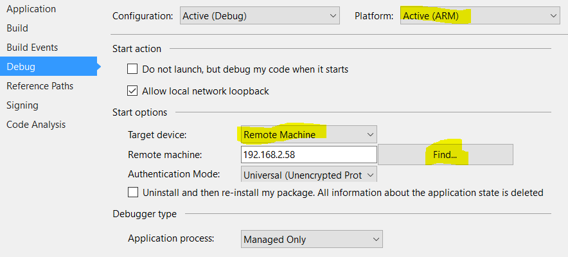568x257 pixels.
Task: Expand the Authentication Mode dropdown
Action: click(x=308, y=174)
